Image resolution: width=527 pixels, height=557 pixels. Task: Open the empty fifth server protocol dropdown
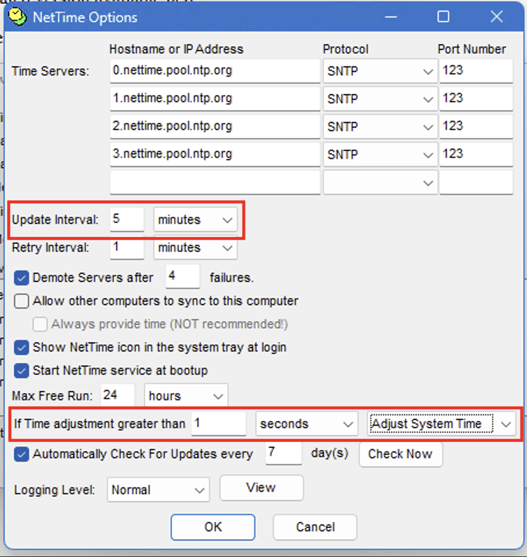(380, 183)
